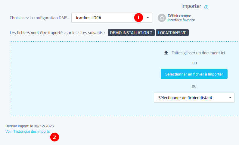Click 'Faites glisser un document ici' text
This screenshot has width=239, height=145.
click(198, 53)
